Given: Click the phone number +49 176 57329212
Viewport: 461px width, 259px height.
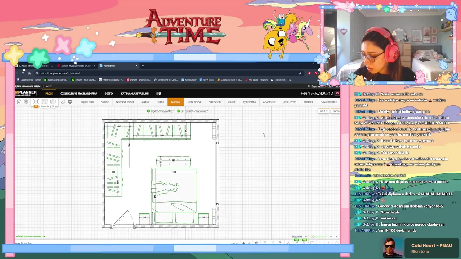Looking at the screenshot, I should 317,94.
